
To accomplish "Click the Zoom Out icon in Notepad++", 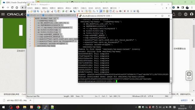I will point(82,11).
